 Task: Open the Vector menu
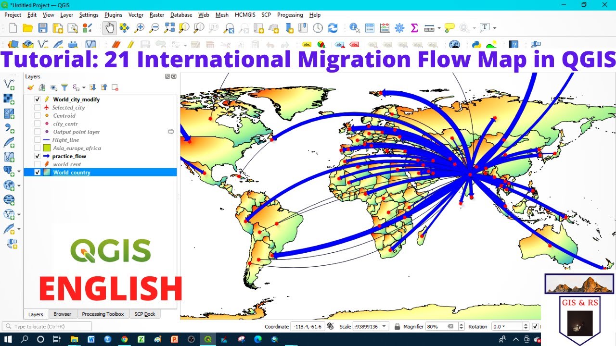pyautogui.click(x=136, y=15)
